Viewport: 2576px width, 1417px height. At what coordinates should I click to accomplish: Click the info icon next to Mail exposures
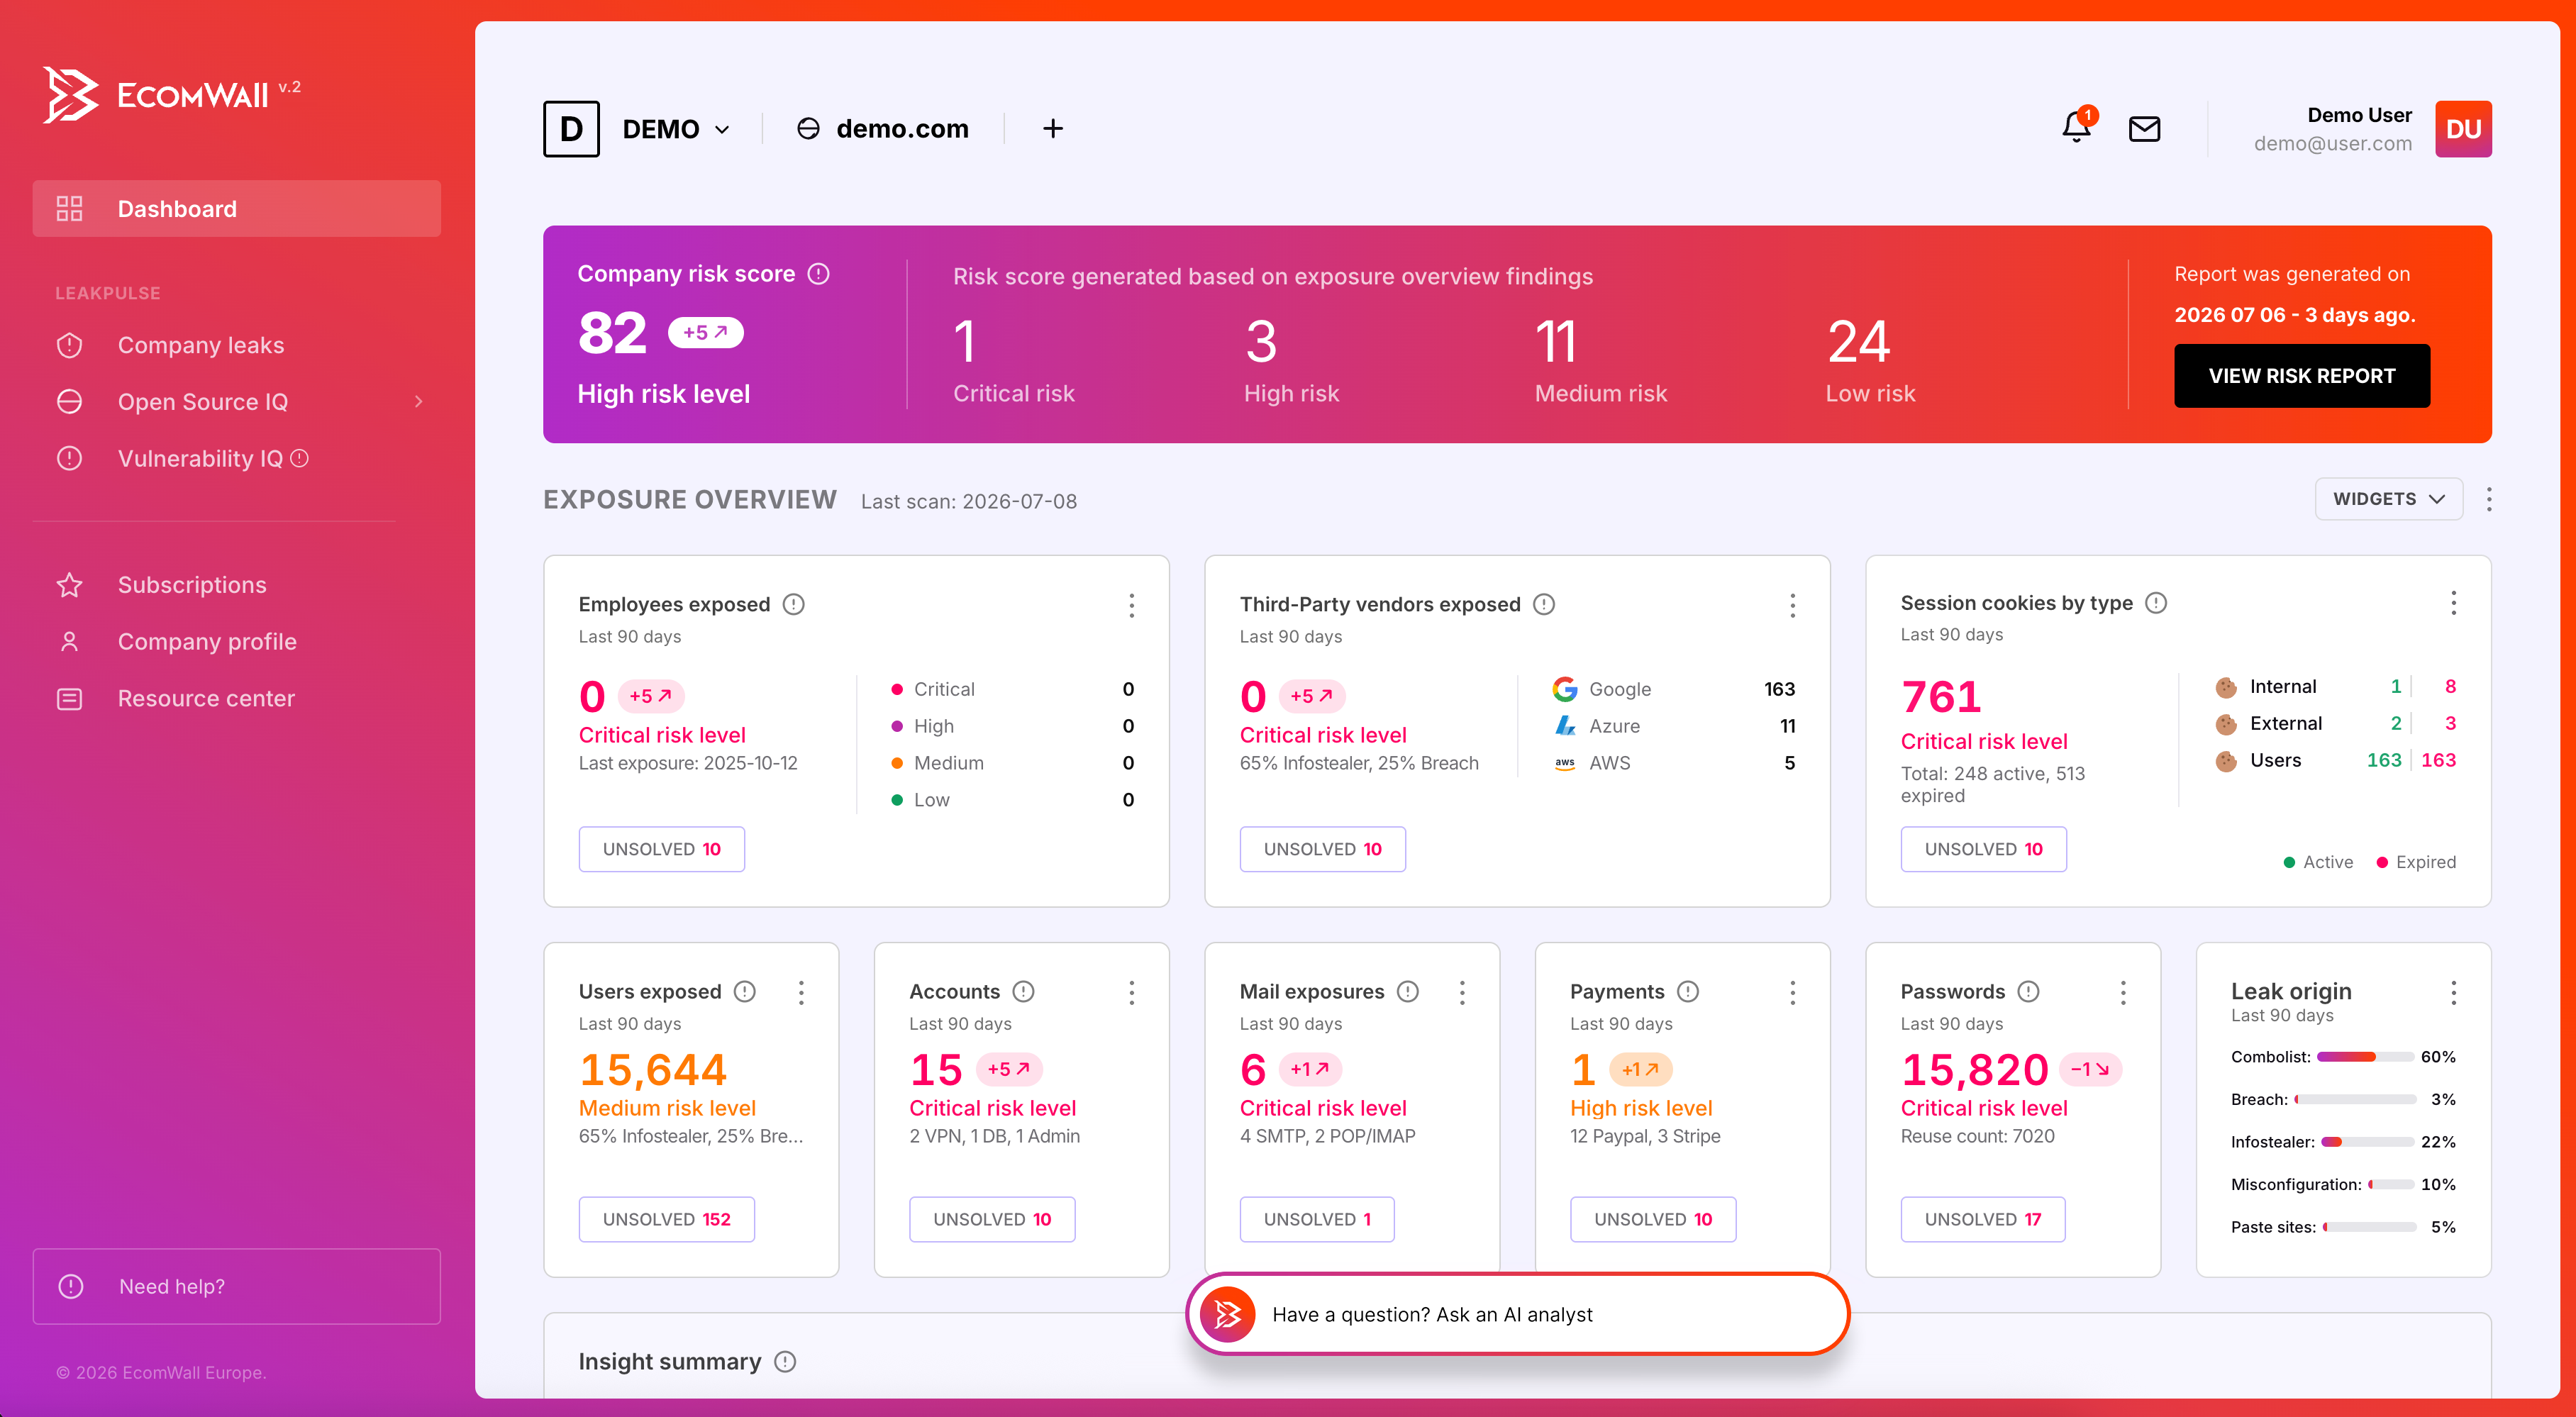pos(1408,991)
